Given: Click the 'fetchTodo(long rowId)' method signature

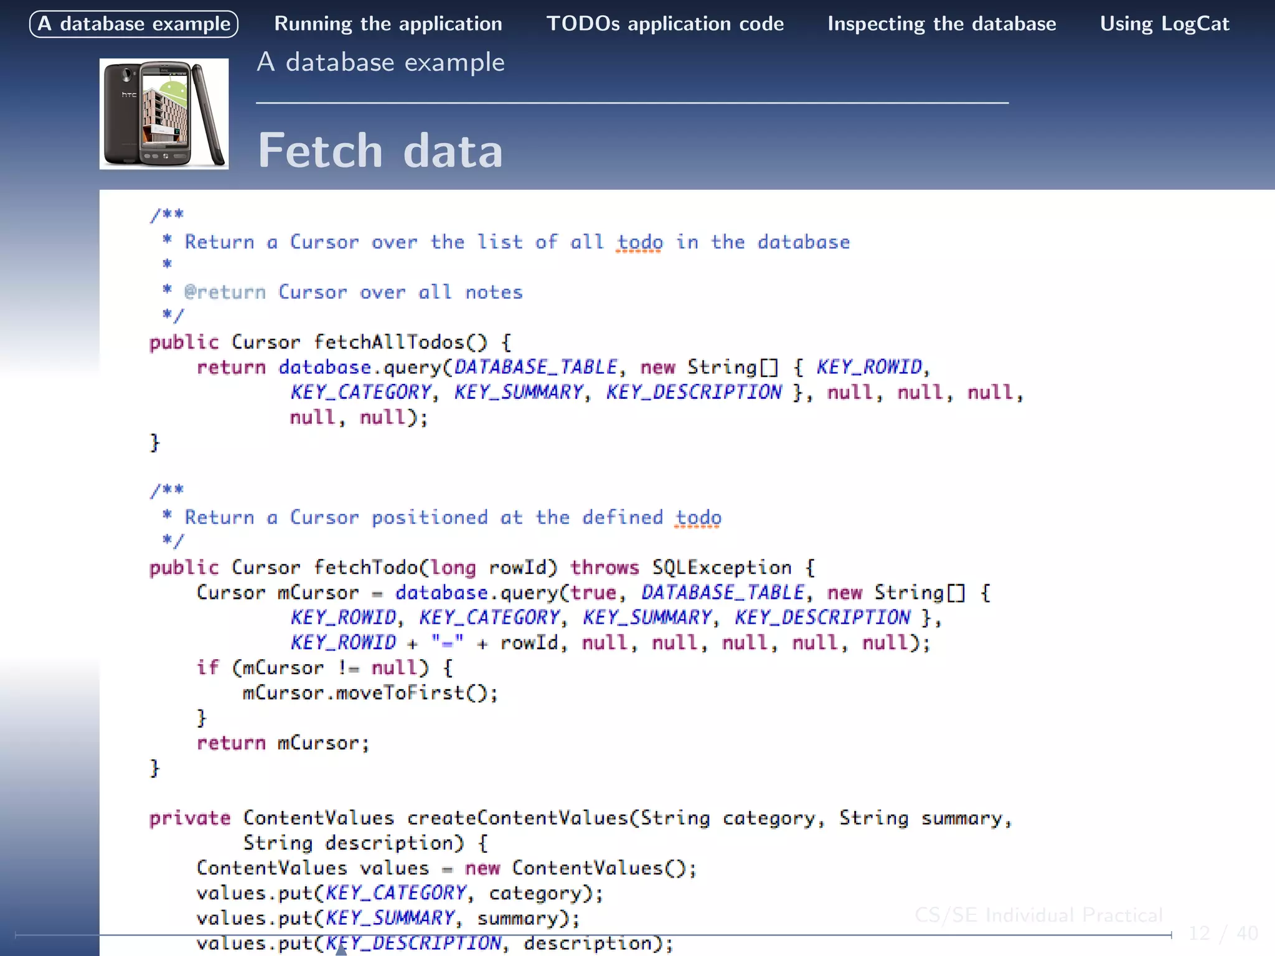Looking at the screenshot, I should click(x=435, y=568).
